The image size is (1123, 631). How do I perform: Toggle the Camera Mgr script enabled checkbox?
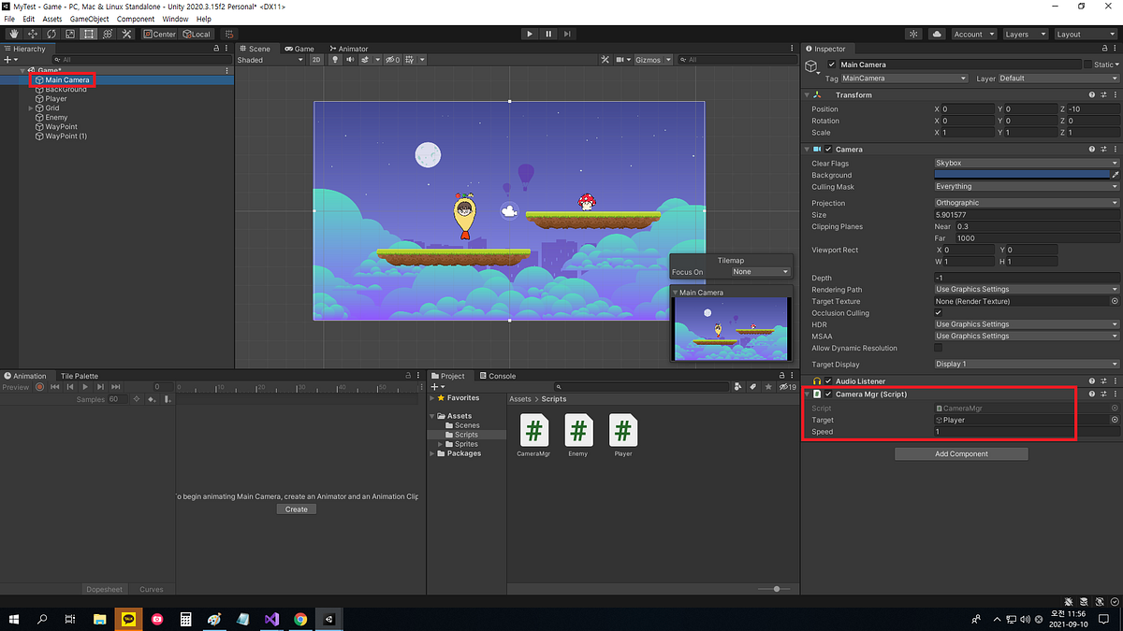(x=826, y=394)
